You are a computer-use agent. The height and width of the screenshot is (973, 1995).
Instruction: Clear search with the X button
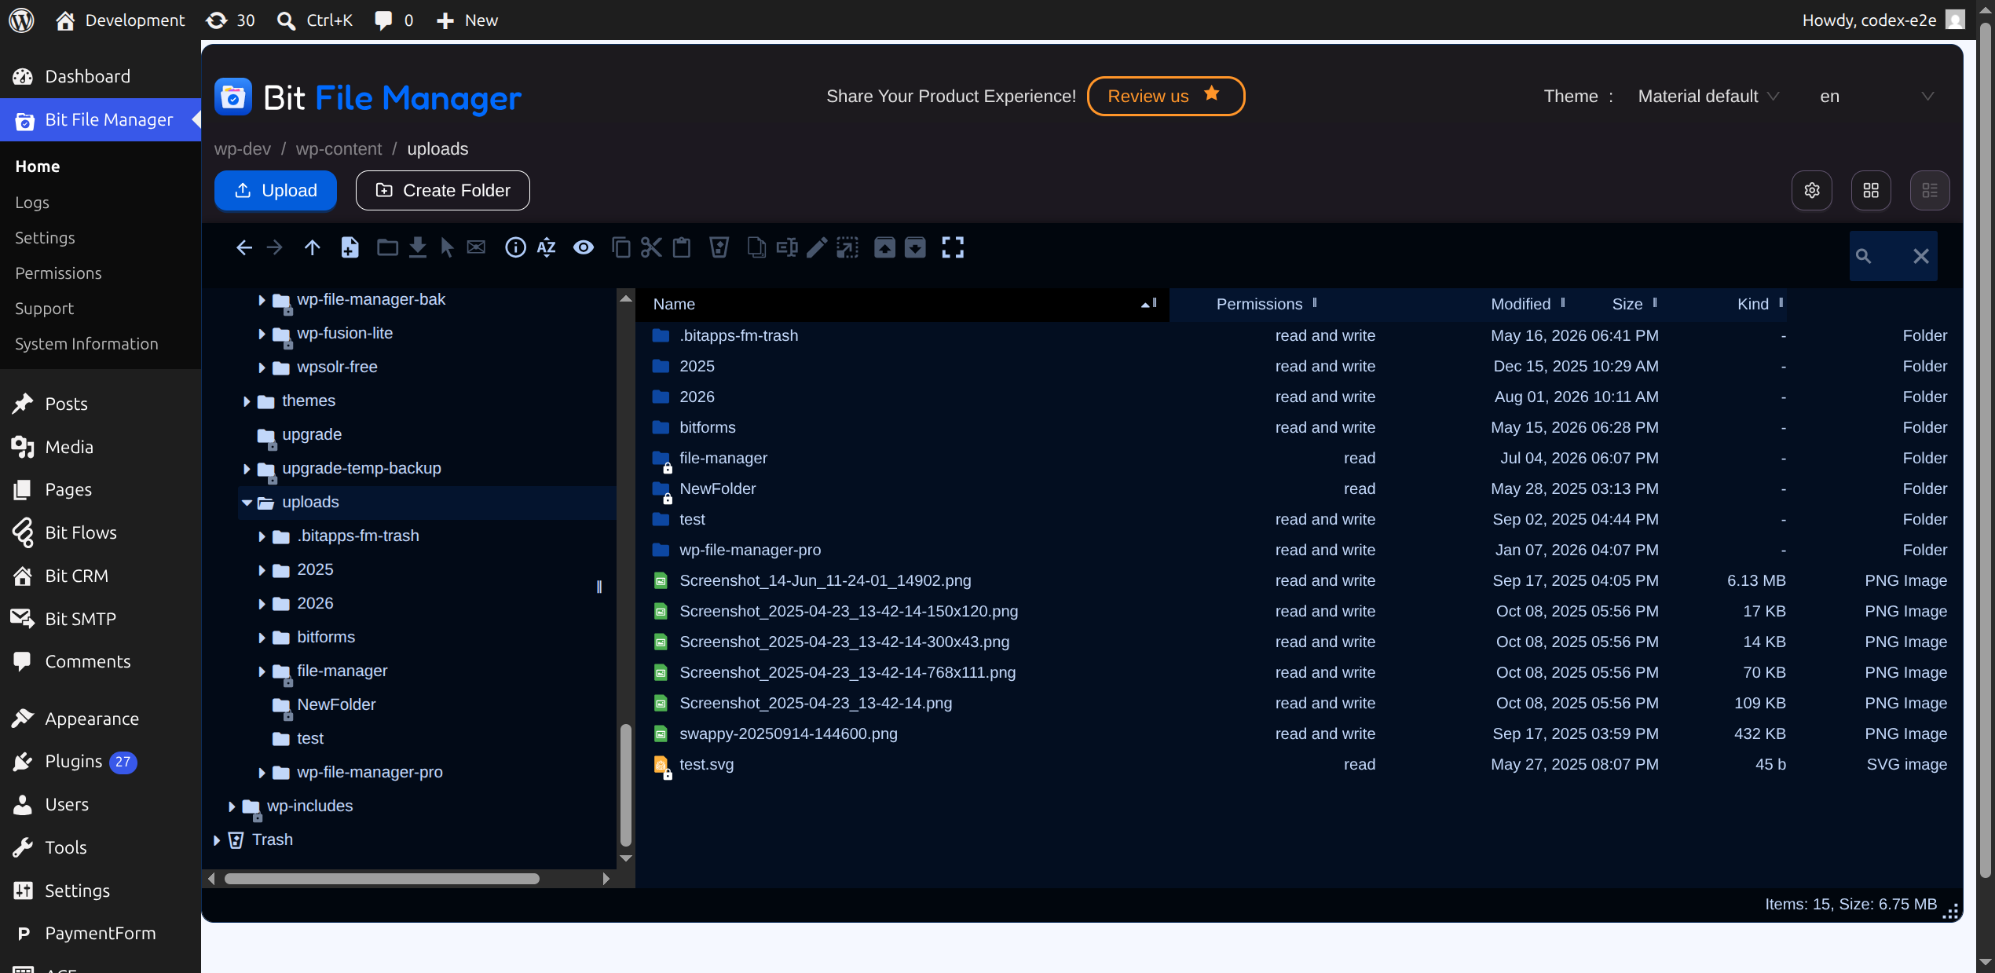(1921, 256)
